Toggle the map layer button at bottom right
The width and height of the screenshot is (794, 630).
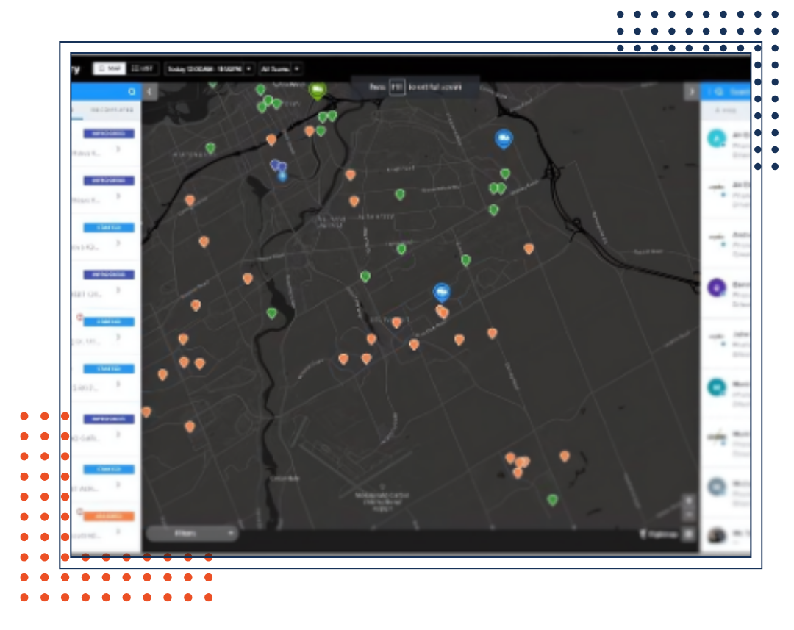(x=688, y=534)
